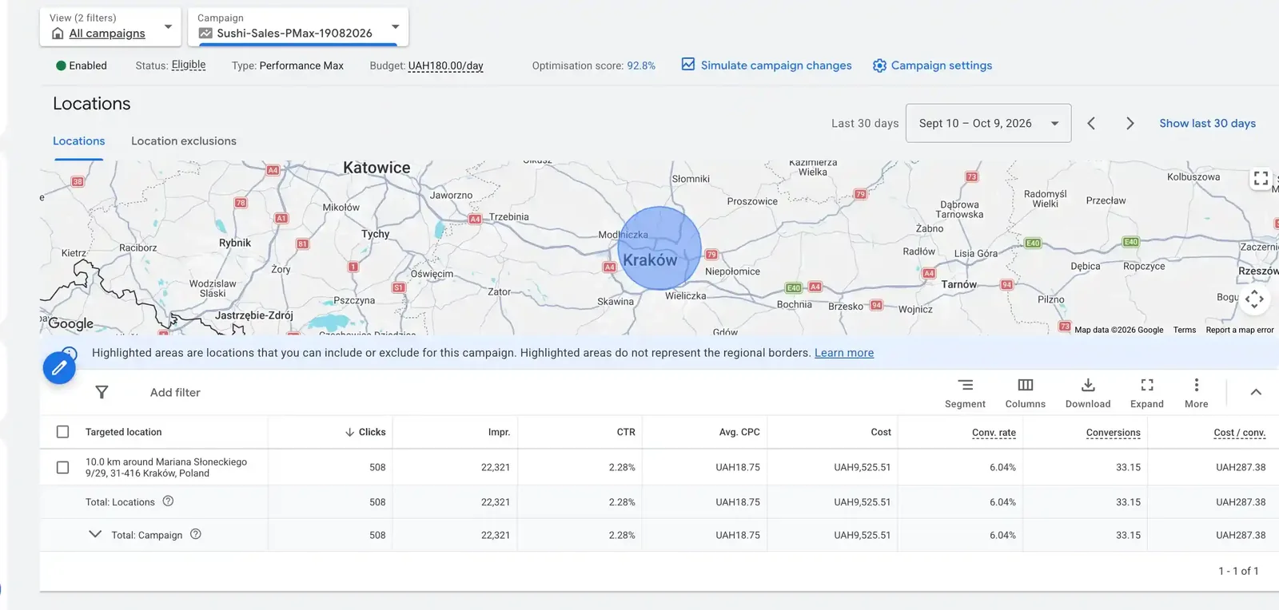Open the Campaign selector dropdown
This screenshot has width=1279, height=610.
[x=298, y=26]
